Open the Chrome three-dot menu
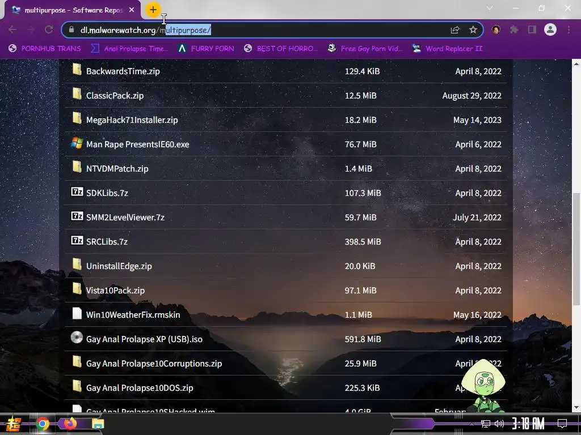The height and width of the screenshot is (435, 581). pos(569,29)
